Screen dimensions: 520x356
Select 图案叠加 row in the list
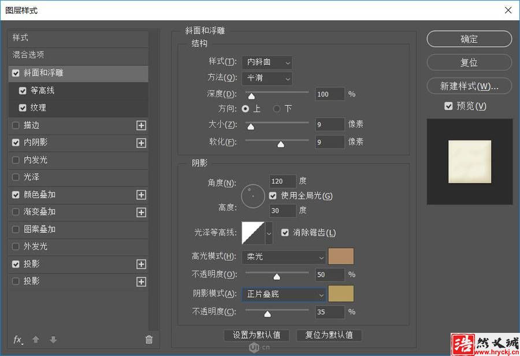[x=78, y=229]
